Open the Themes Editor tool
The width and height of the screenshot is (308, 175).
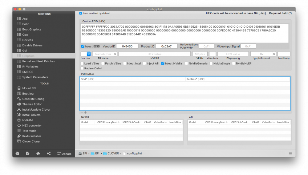point(29,104)
